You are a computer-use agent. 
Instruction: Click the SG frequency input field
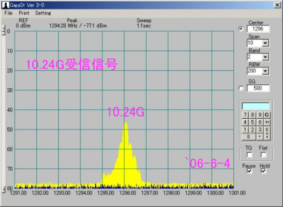pos(258,88)
